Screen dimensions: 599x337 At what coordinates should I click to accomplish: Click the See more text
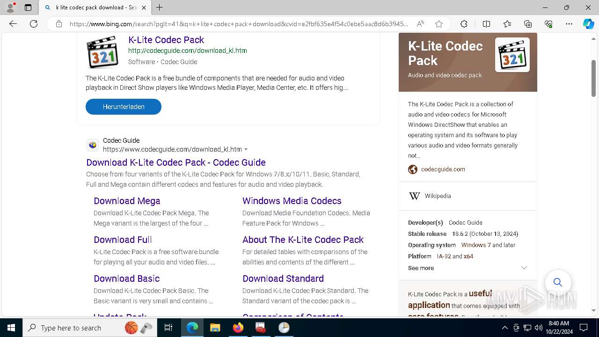click(421, 268)
